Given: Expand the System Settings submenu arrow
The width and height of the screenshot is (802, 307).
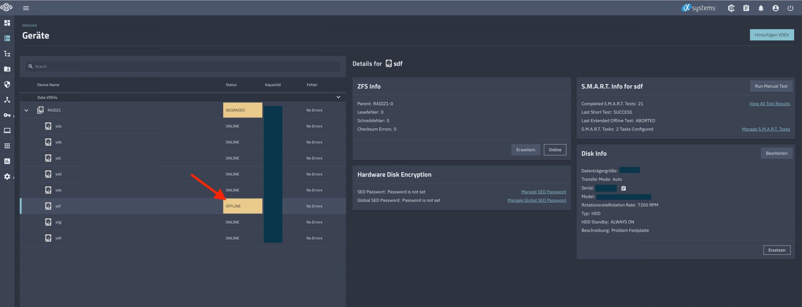Looking at the screenshot, I should (x=14, y=178).
